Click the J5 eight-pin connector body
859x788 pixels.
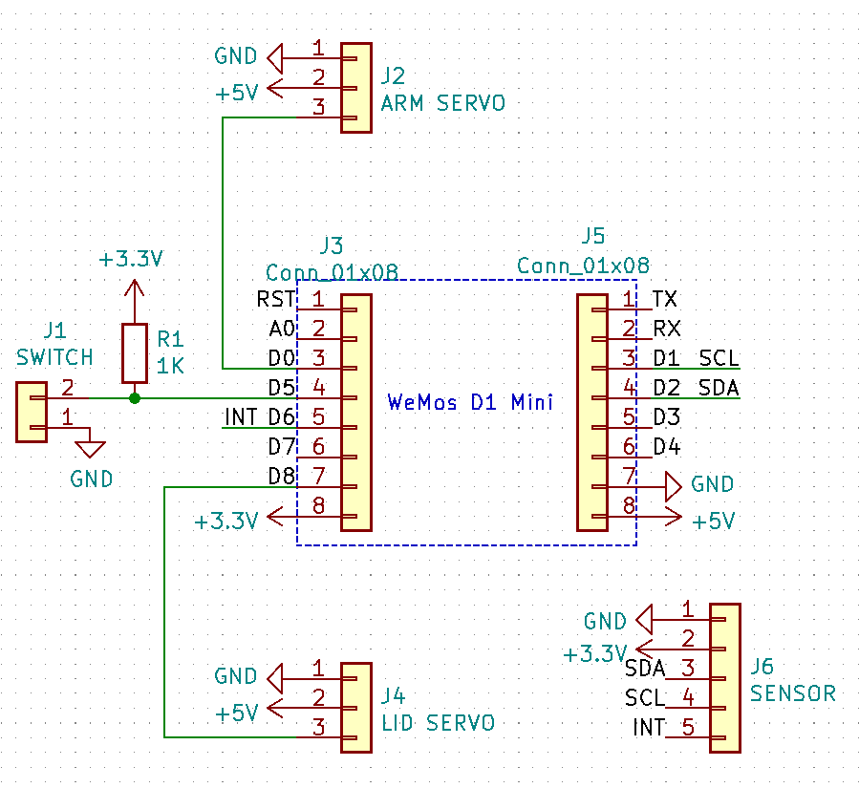coord(592,413)
